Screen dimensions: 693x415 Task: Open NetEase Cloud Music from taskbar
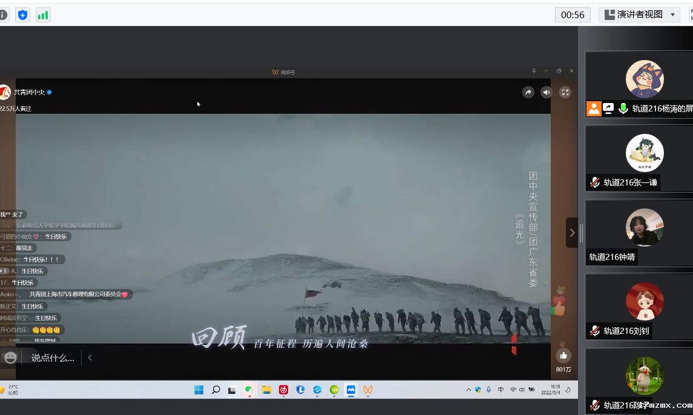pyautogui.click(x=283, y=390)
